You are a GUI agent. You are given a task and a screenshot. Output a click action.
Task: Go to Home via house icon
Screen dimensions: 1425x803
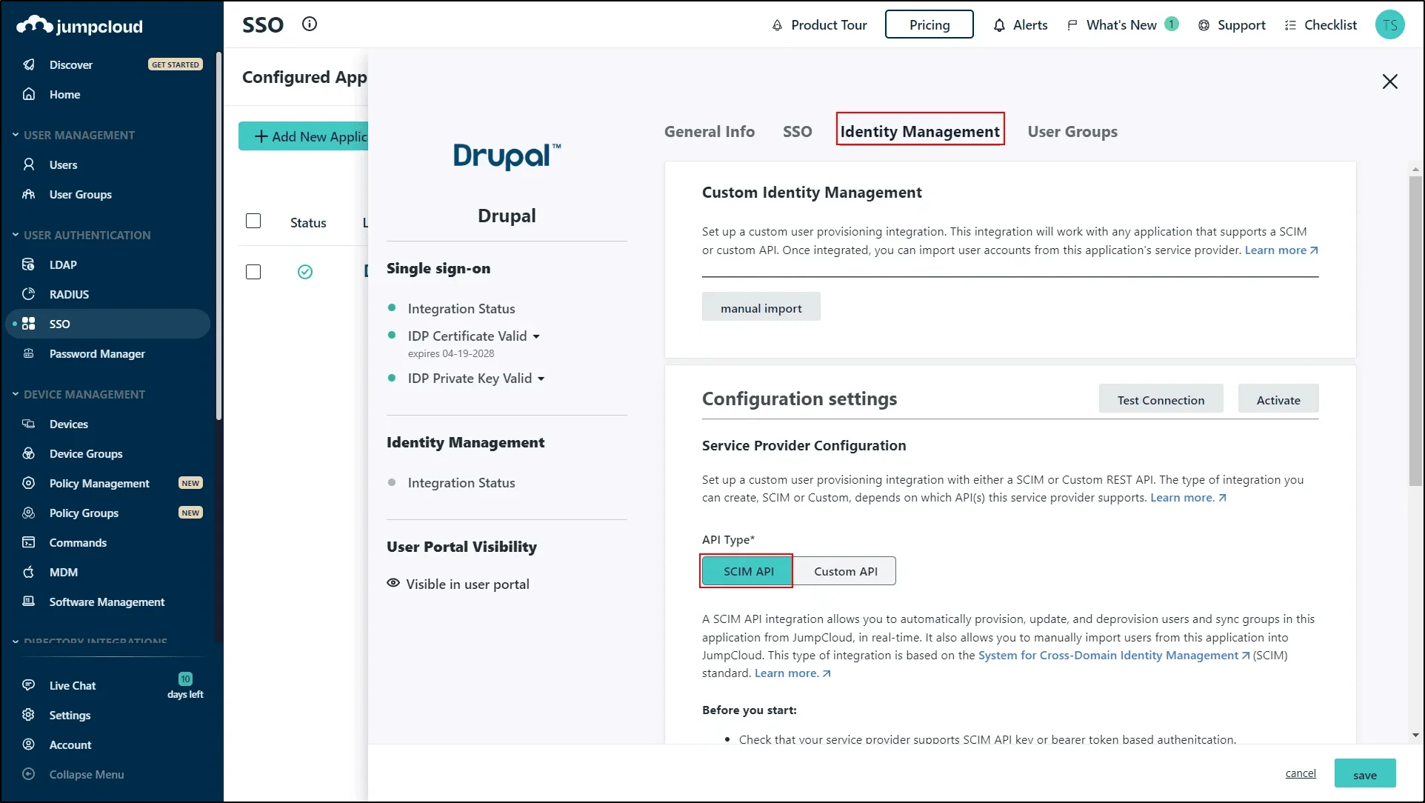click(29, 94)
